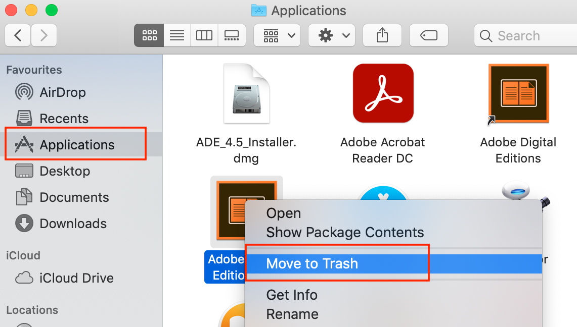Click the Documents sidebar icon
Screen dimensions: 577x327
[x=24, y=197]
